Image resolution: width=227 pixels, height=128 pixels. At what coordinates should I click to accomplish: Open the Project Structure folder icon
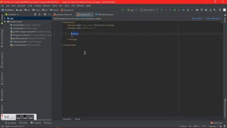(x=197, y=10)
